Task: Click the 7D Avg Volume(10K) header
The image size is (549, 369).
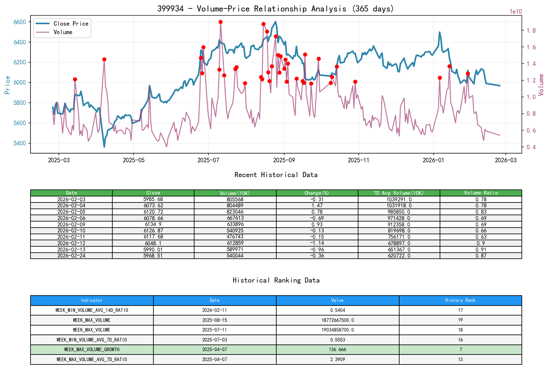Action: [399, 193]
